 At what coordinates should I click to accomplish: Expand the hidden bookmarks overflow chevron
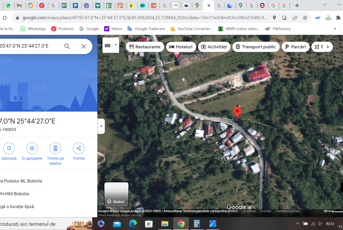[335, 29]
